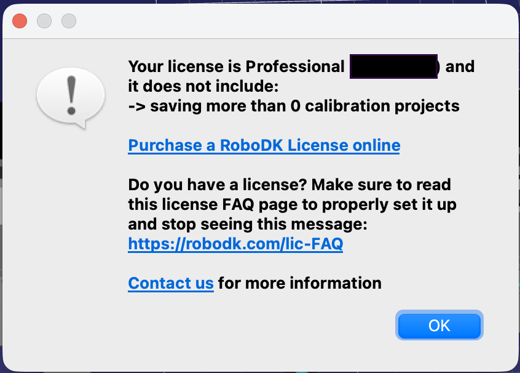Click the gray minimize button in title bar
Image resolution: width=520 pixels, height=373 pixels.
pyautogui.click(x=44, y=21)
